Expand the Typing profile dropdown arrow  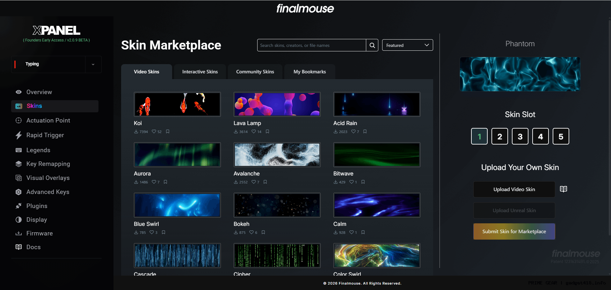[x=93, y=64]
